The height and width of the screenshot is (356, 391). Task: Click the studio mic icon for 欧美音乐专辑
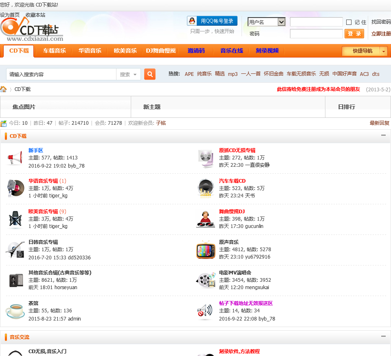(x=15, y=219)
